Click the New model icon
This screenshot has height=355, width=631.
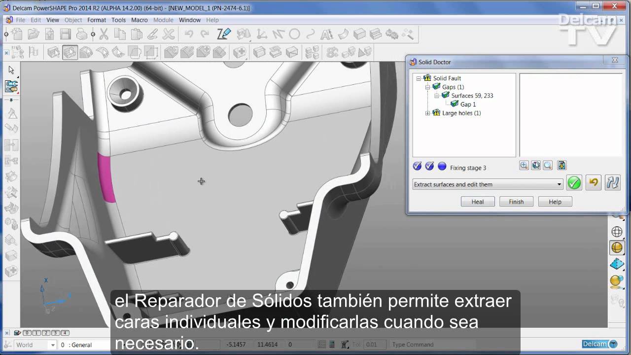[x=17, y=34]
